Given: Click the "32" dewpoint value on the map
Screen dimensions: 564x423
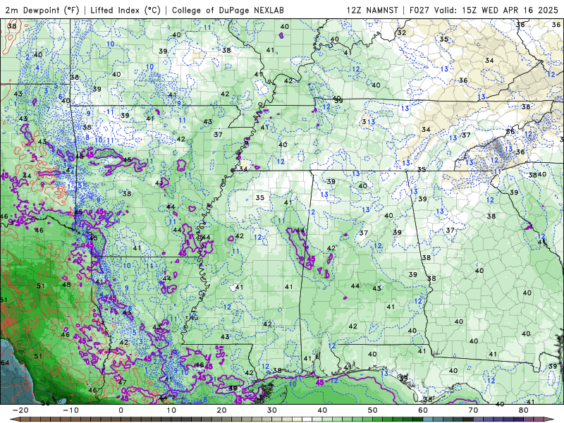Looking at the screenshot, I should 401,32.
